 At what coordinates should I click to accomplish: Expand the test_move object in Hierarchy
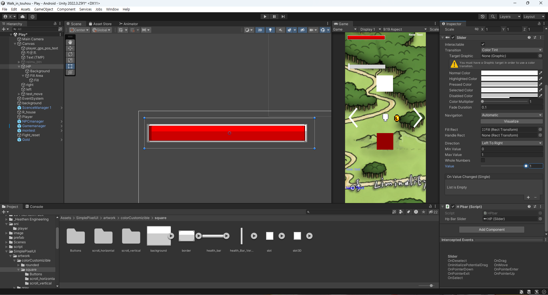click(x=19, y=94)
